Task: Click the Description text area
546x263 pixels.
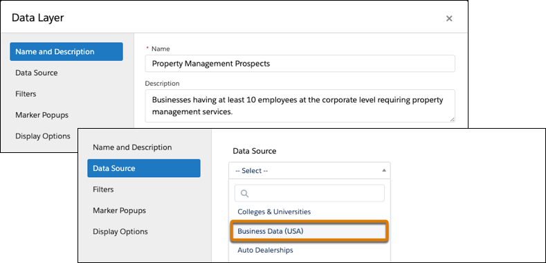Action: coord(300,106)
